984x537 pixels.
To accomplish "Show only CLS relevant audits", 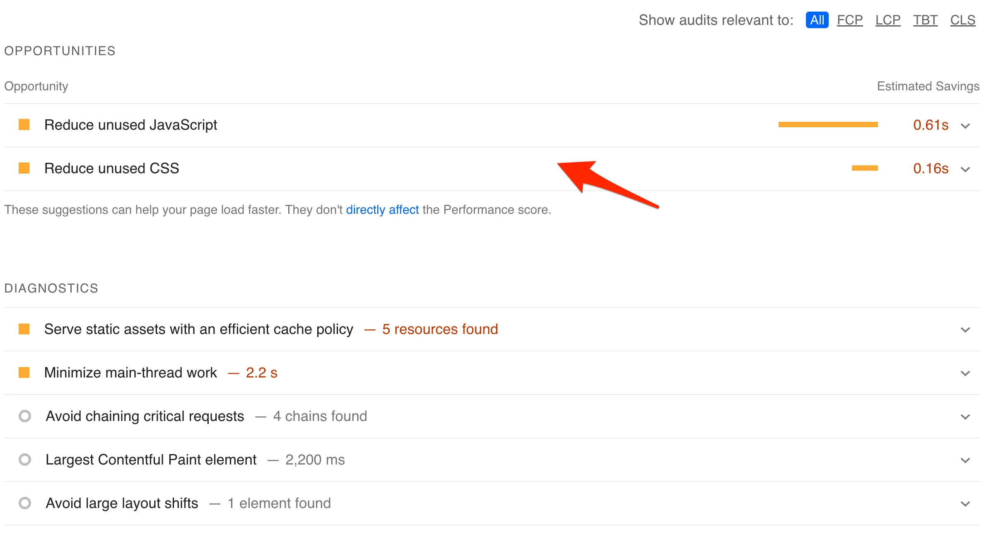I will point(962,20).
